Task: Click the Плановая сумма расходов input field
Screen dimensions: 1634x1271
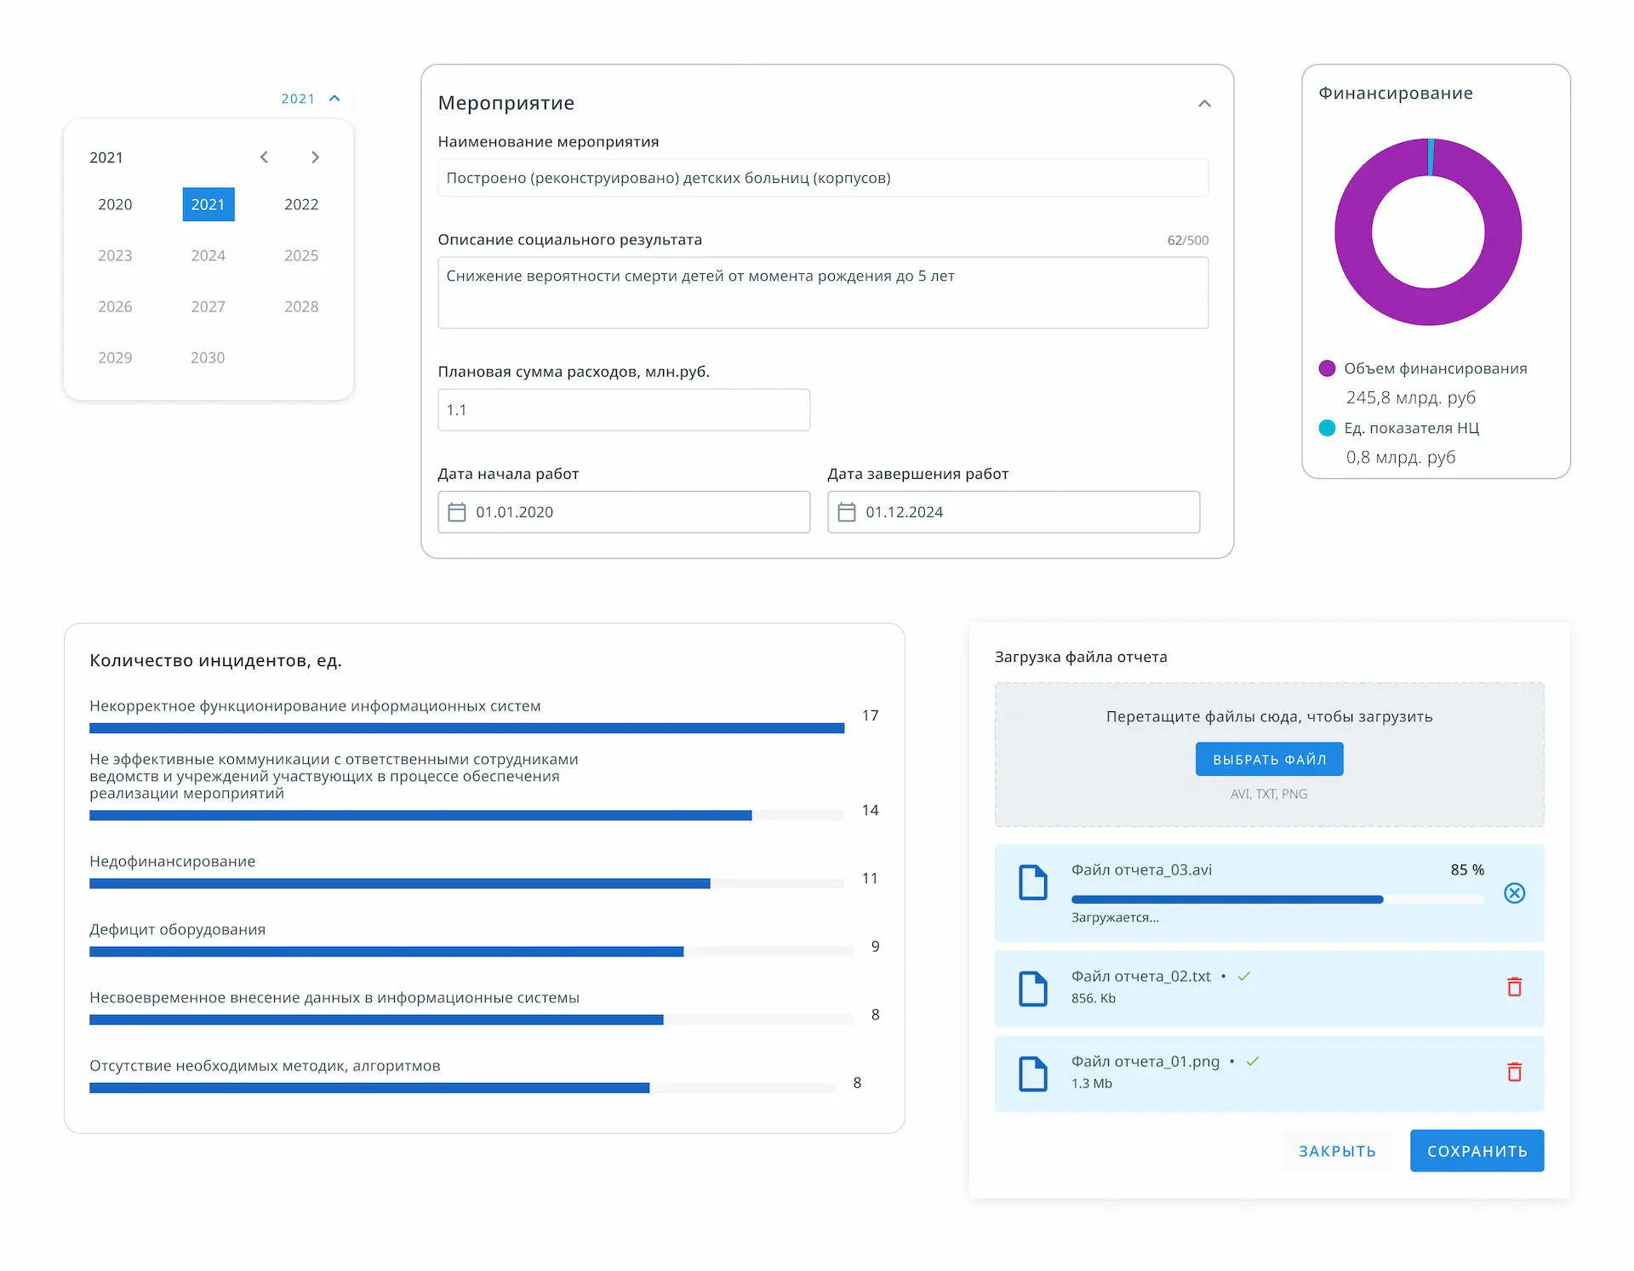Action: [x=623, y=410]
